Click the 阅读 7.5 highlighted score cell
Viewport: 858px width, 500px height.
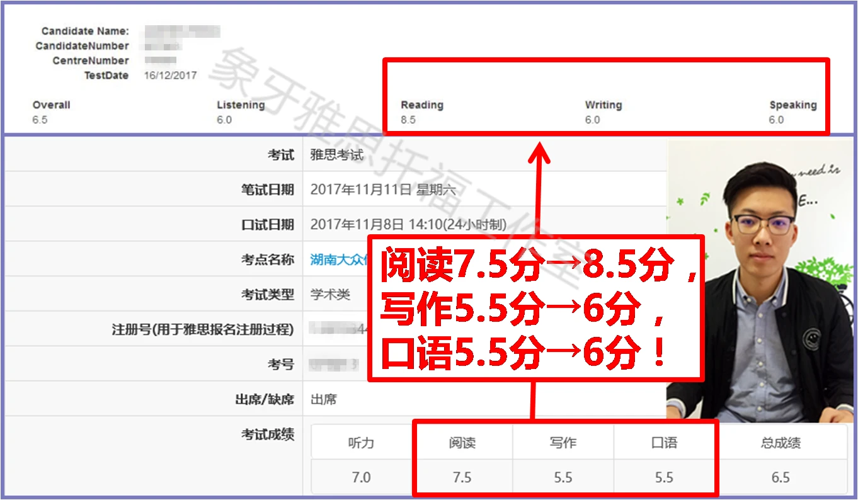pos(462,477)
